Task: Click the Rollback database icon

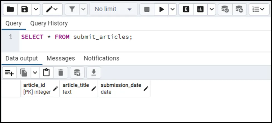Action: (239, 9)
